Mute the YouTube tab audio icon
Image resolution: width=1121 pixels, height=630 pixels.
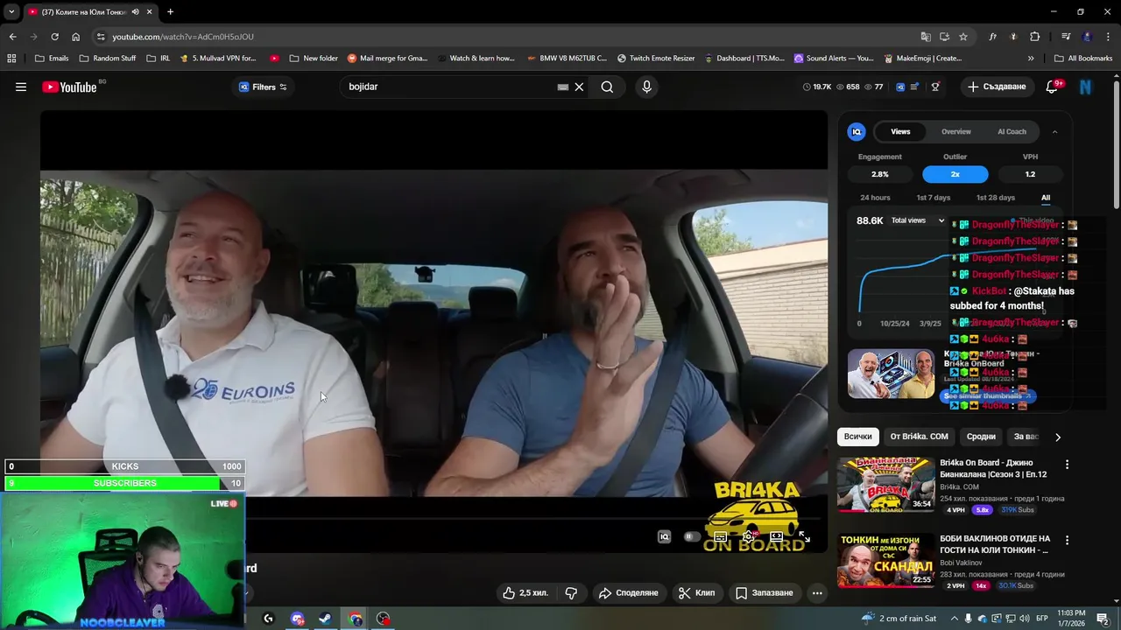pyautogui.click(x=135, y=11)
